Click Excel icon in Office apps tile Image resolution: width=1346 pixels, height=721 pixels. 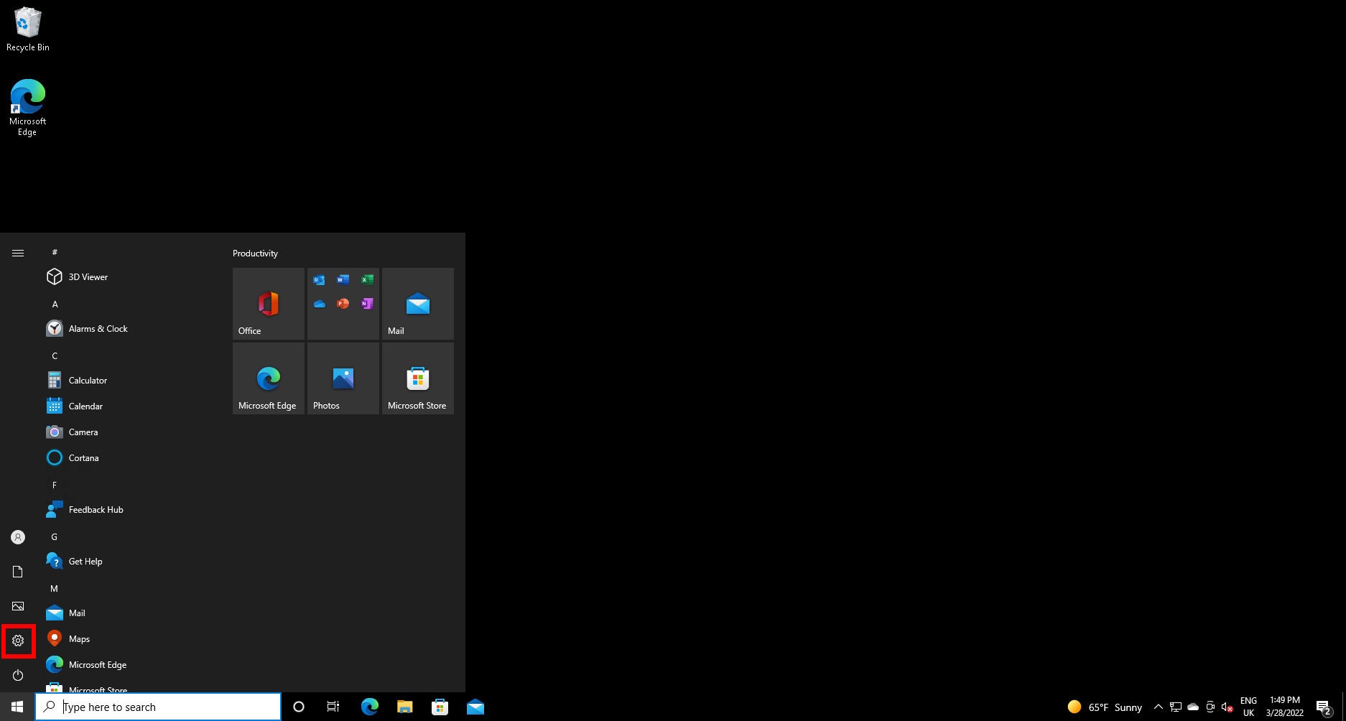367,279
